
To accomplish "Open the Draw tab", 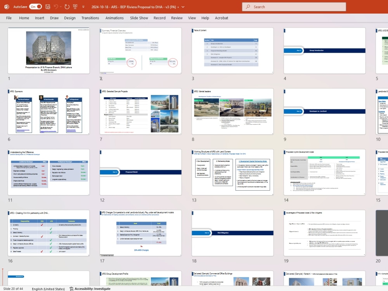I will point(54,18).
